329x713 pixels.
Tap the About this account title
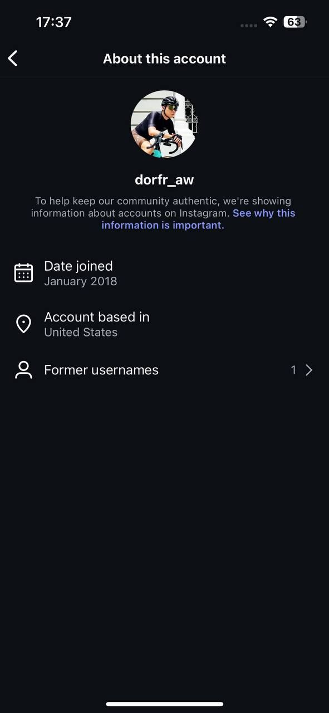click(x=164, y=58)
